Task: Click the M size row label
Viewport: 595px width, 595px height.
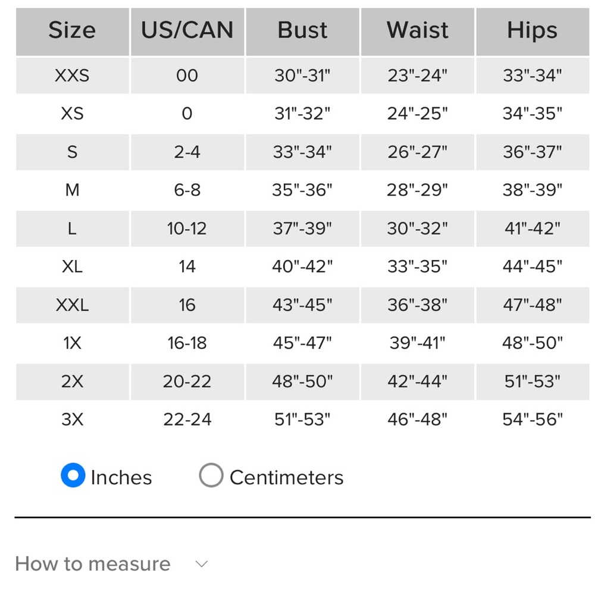Action: [x=72, y=190]
